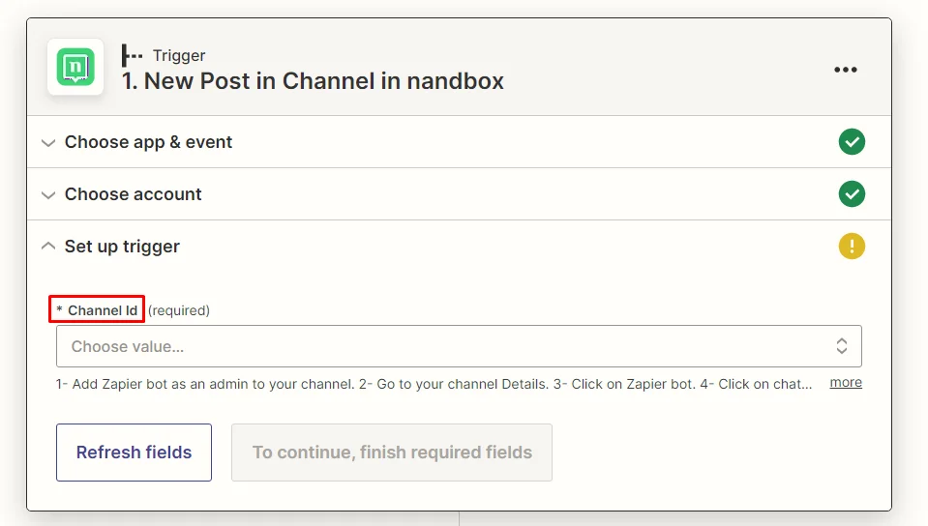Expand the Choose account chevron
The height and width of the screenshot is (526, 928).
(48, 194)
